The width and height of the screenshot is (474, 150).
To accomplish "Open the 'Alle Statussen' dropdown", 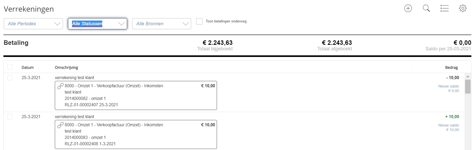I will pos(98,24).
